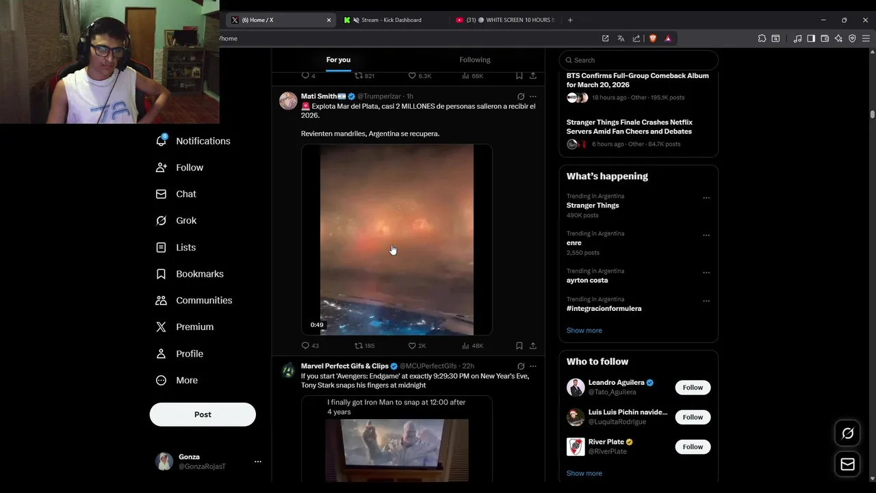The image size is (876, 493).
Task: Like Mati Smith's post with 2K likes
Action: tap(417, 346)
